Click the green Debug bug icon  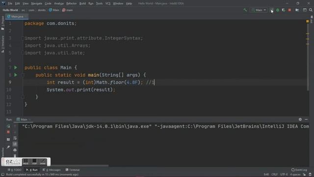[278, 10]
